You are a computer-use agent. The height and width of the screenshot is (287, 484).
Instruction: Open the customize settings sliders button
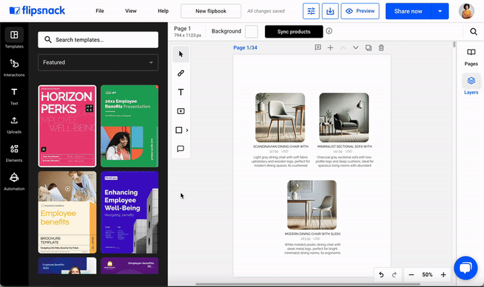click(311, 11)
